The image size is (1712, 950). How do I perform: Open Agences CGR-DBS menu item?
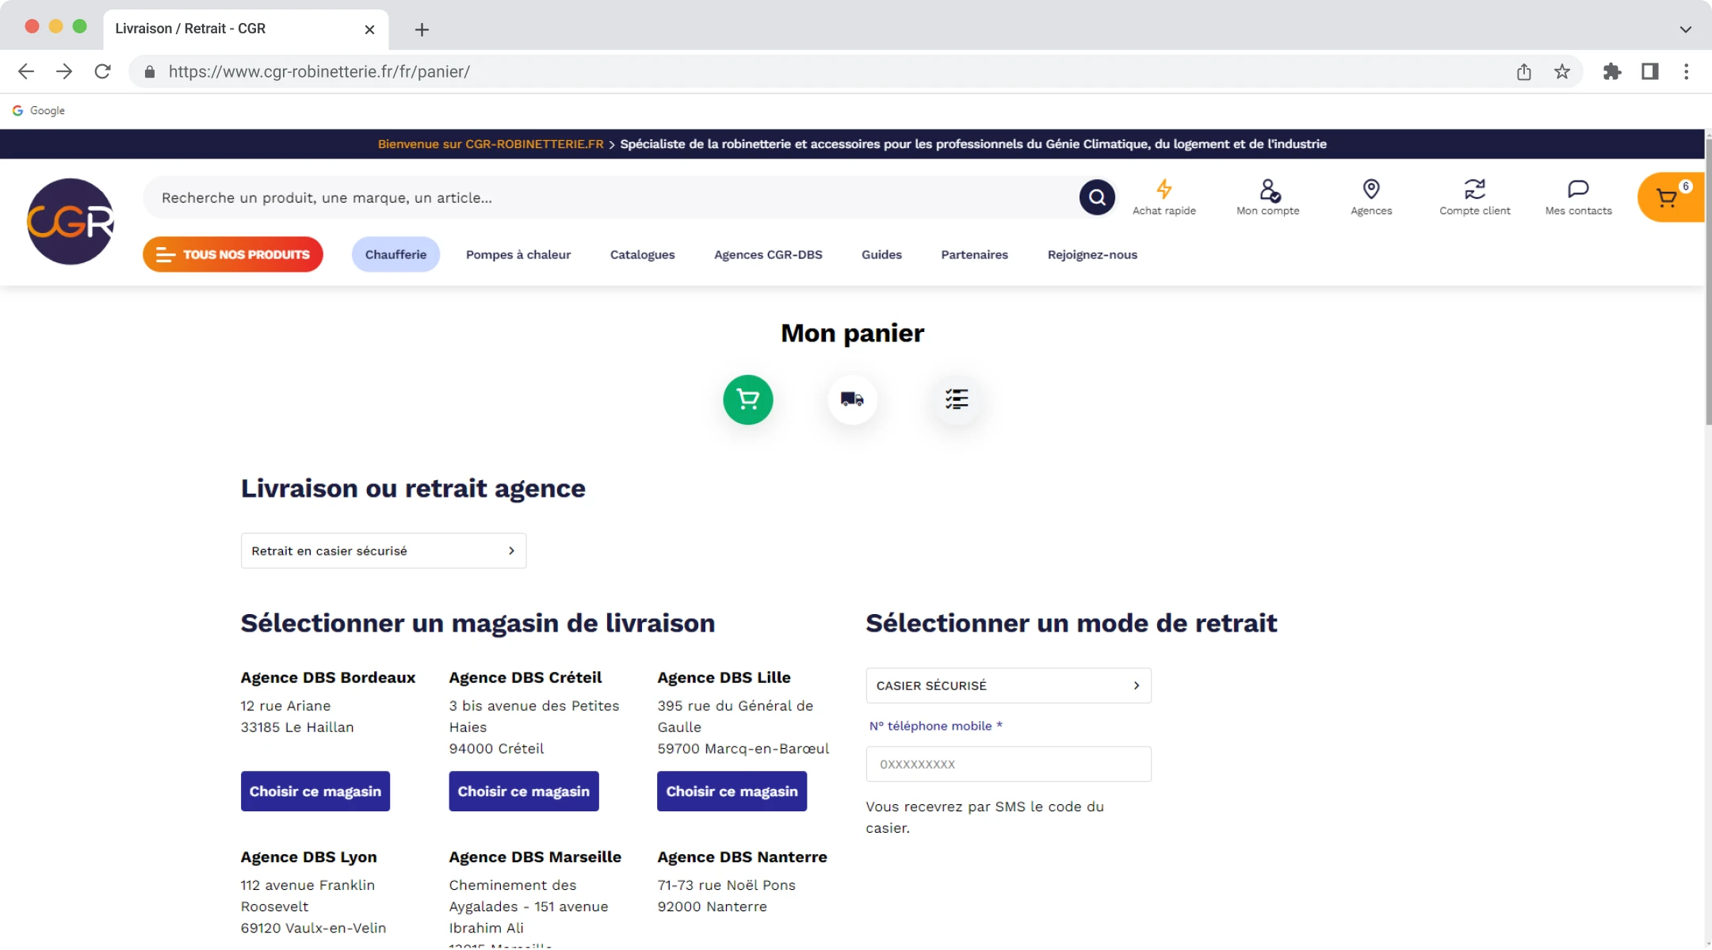tap(768, 254)
